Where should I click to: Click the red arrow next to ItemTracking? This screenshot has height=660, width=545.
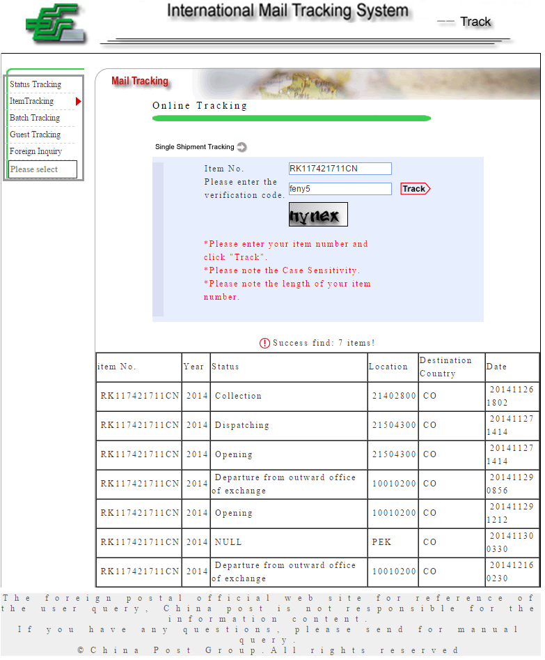tap(79, 102)
